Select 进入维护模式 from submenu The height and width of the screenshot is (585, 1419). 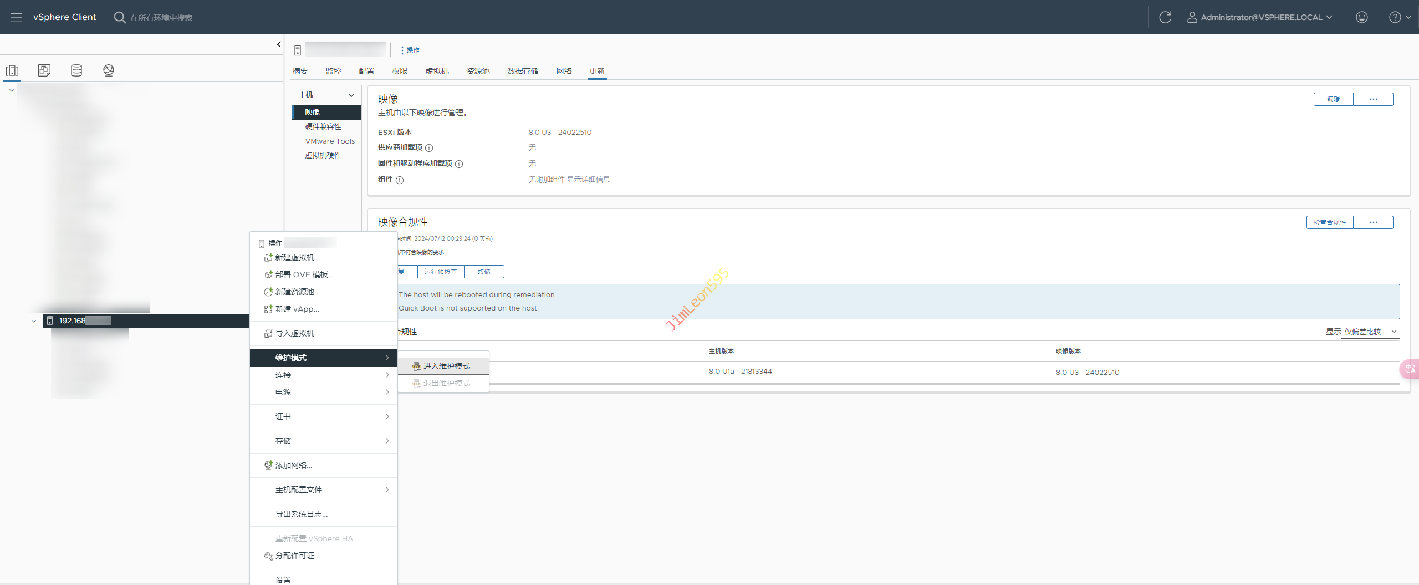click(446, 366)
